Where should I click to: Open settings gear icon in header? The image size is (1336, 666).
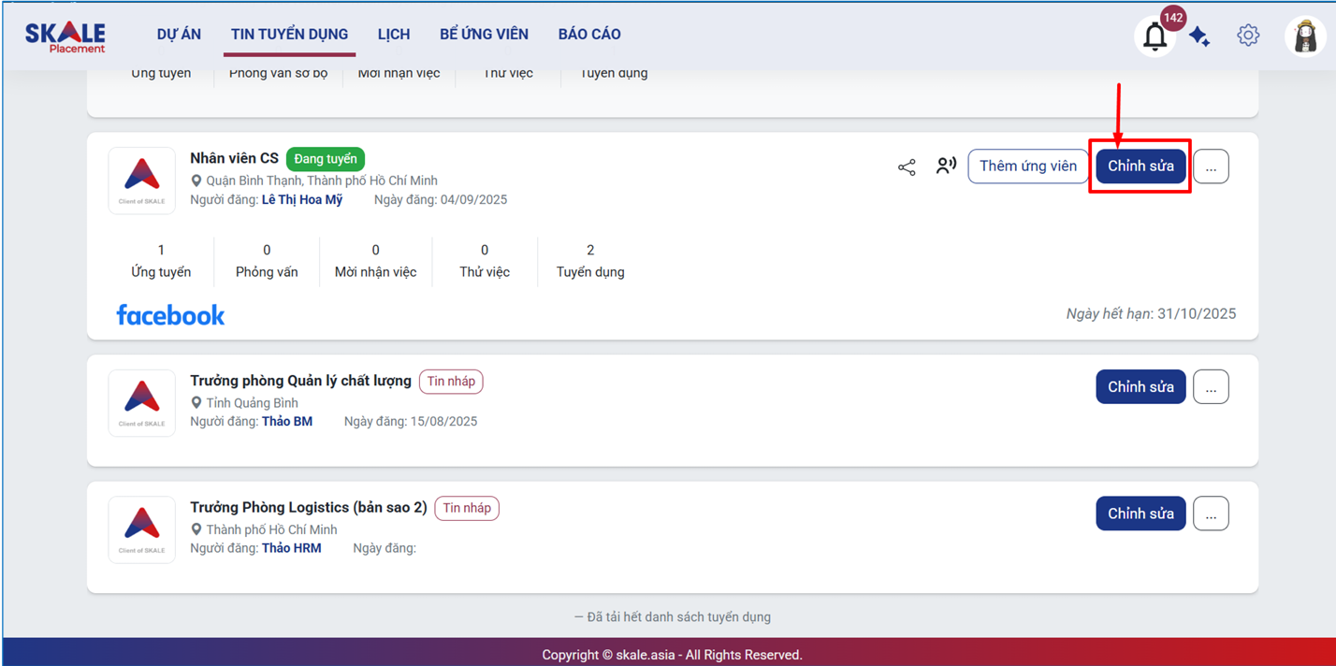(1248, 36)
